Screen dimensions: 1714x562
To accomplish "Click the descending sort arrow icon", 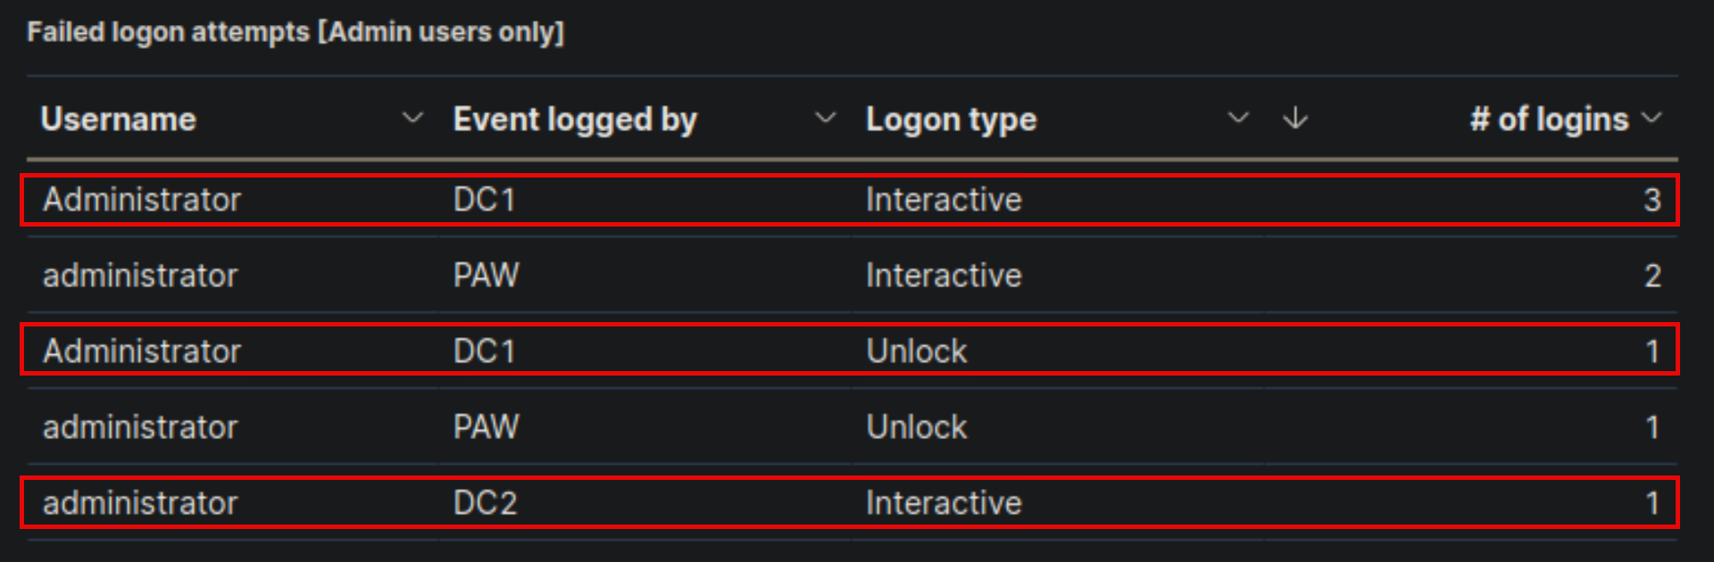I will pos(1294,117).
